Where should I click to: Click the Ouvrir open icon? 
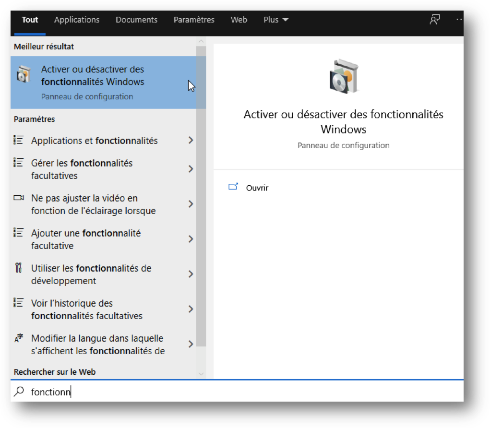pos(233,187)
